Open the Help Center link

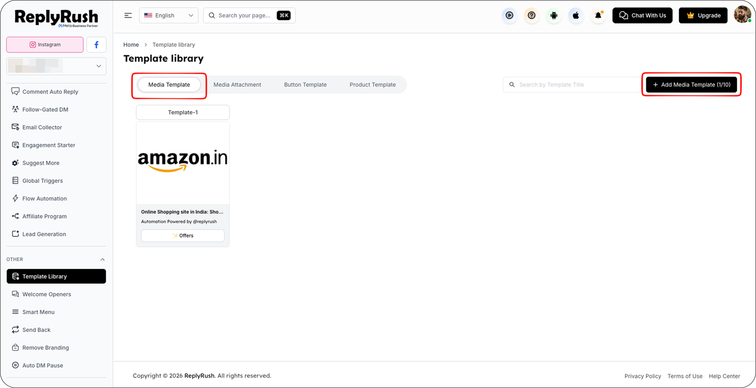[x=724, y=376]
